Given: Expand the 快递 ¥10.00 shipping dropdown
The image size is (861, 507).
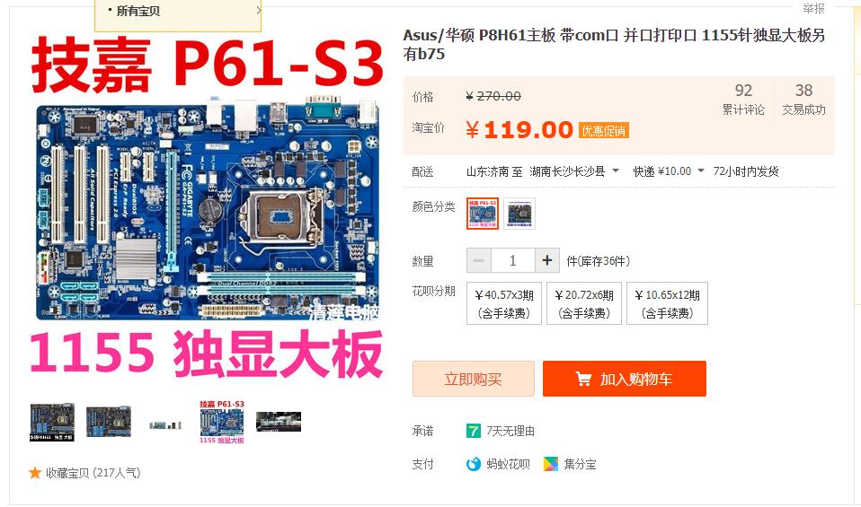Looking at the screenshot, I should (669, 171).
